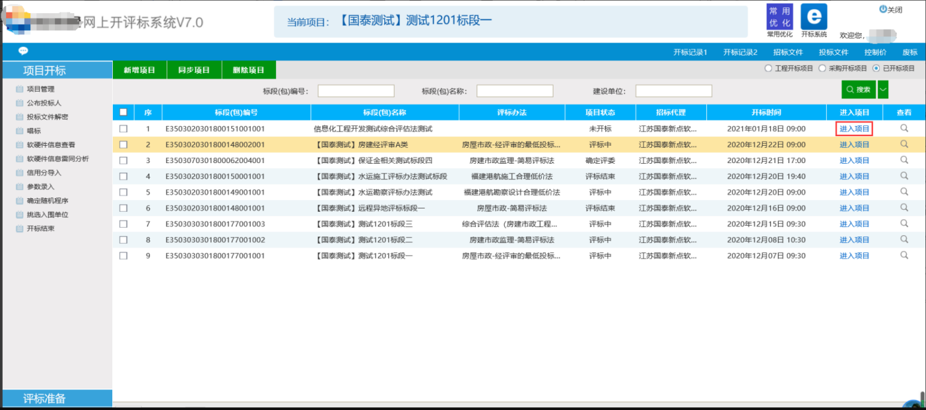Viewport: 926px width, 410px height.
Task: Click the chat bubble icon in blue bar
Action: click(x=23, y=51)
